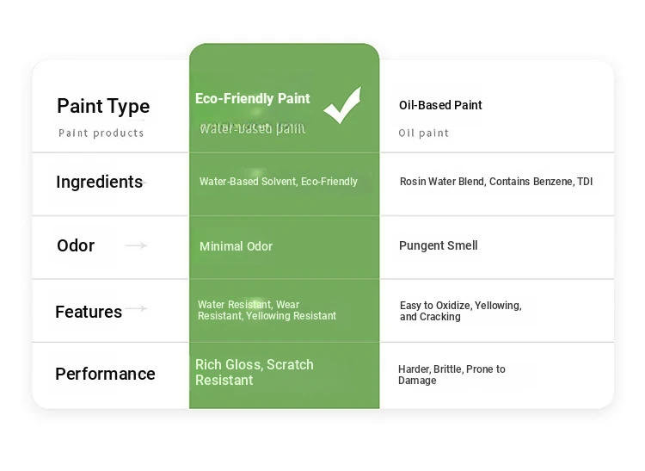Click the Odor row label
This screenshot has height=471, width=645.
76,245
